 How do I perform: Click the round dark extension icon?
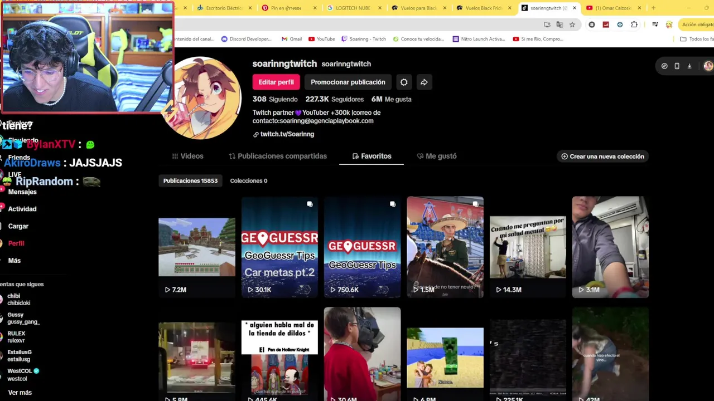coord(592,25)
